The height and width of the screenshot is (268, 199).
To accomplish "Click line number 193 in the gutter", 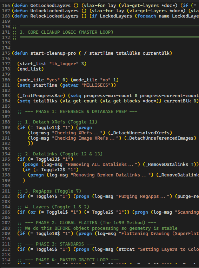I will [6, 148].
